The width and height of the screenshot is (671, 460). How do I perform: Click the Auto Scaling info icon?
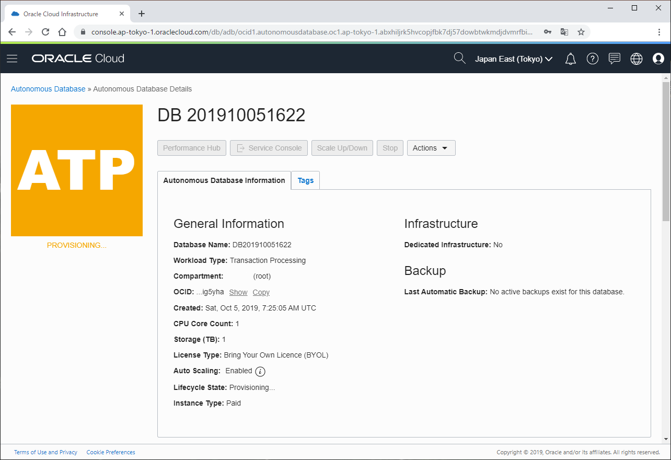tap(260, 372)
